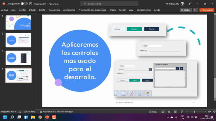Toggle the Autoguardado switch
Viewport: 216px width, 121px height.
point(24,4)
